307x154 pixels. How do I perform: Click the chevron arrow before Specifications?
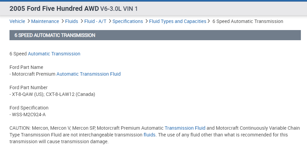click(x=110, y=21)
